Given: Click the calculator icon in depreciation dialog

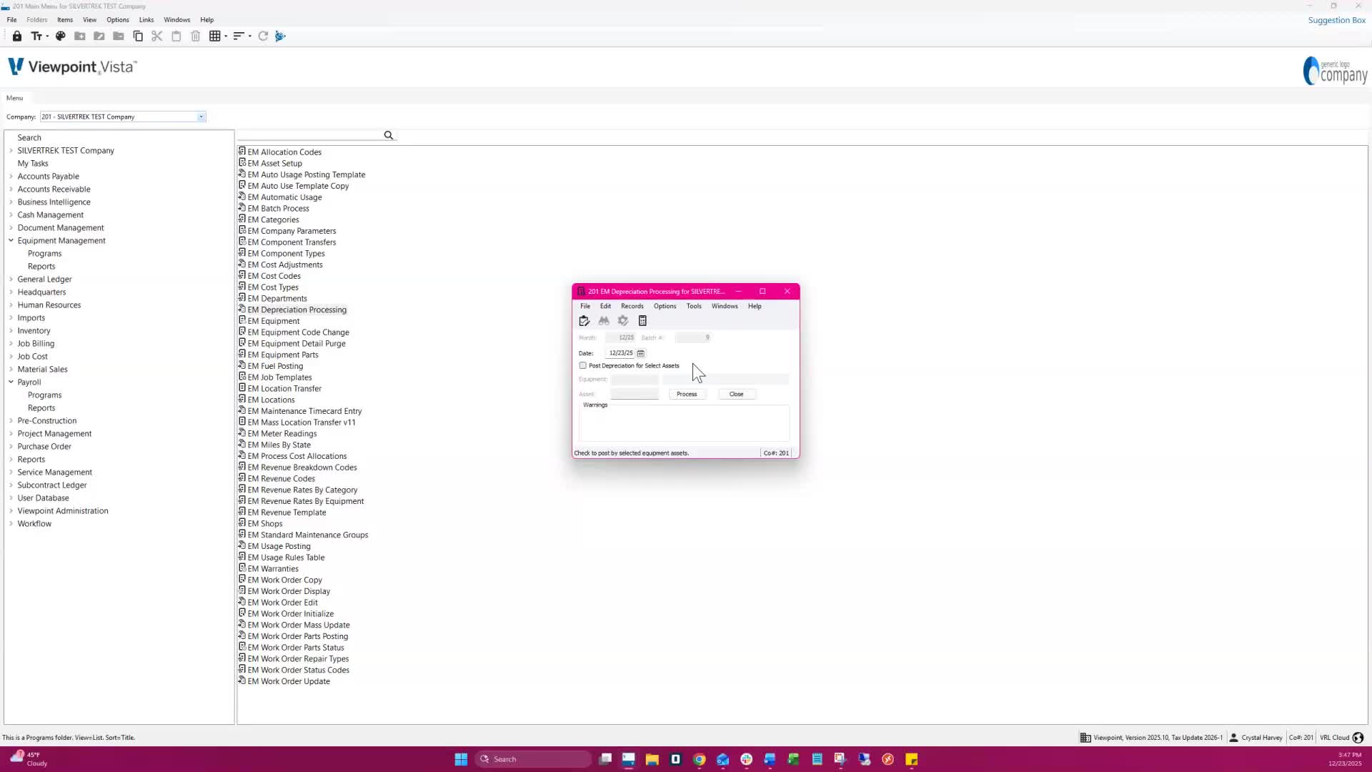Looking at the screenshot, I should tap(642, 321).
